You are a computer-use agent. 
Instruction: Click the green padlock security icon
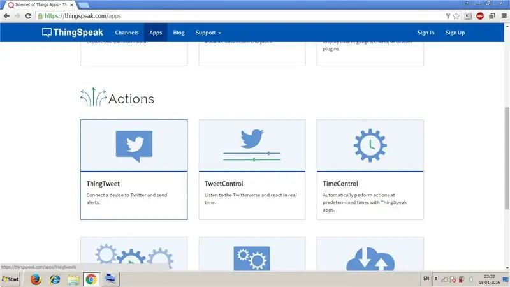pos(40,16)
